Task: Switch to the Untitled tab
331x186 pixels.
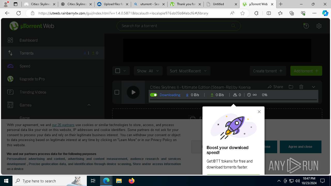Action: pos(222,4)
